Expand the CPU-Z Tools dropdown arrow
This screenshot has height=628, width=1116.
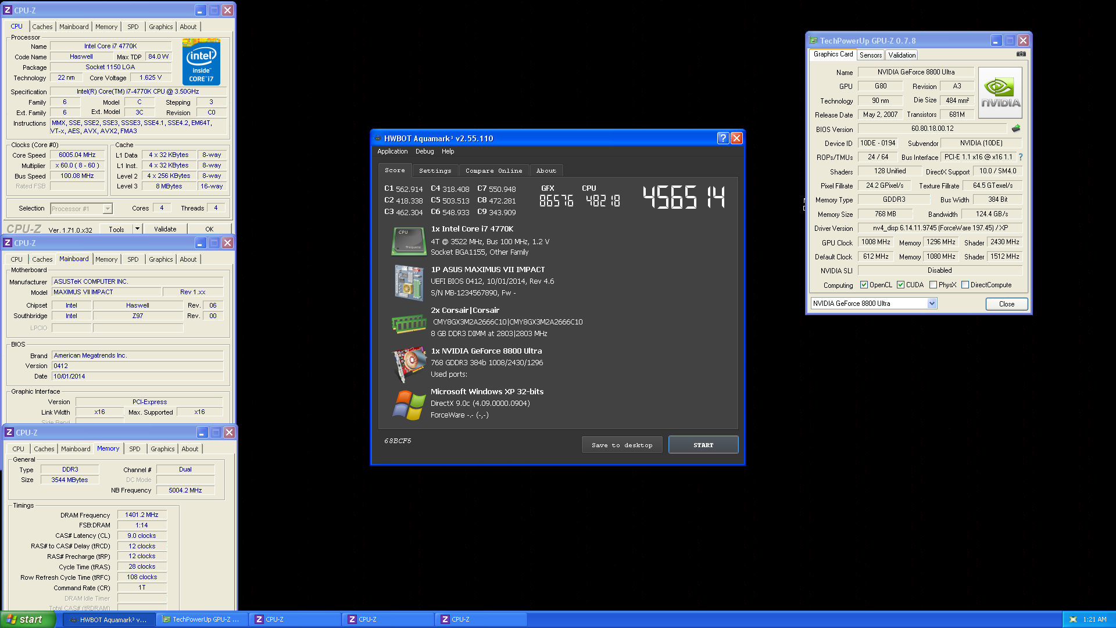coord(138,229)
